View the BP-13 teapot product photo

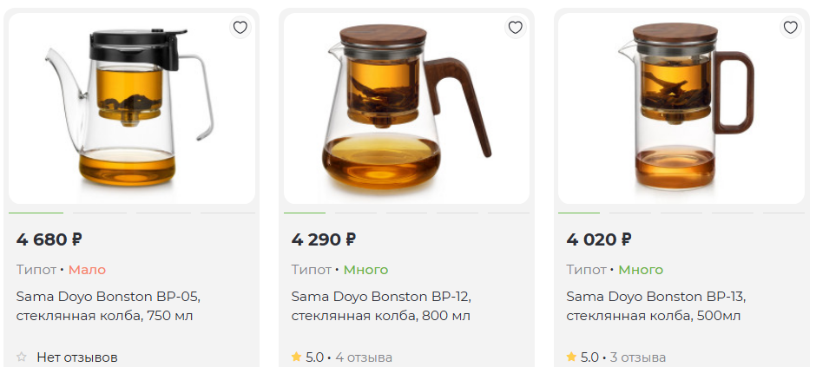[x=681, y=108]
